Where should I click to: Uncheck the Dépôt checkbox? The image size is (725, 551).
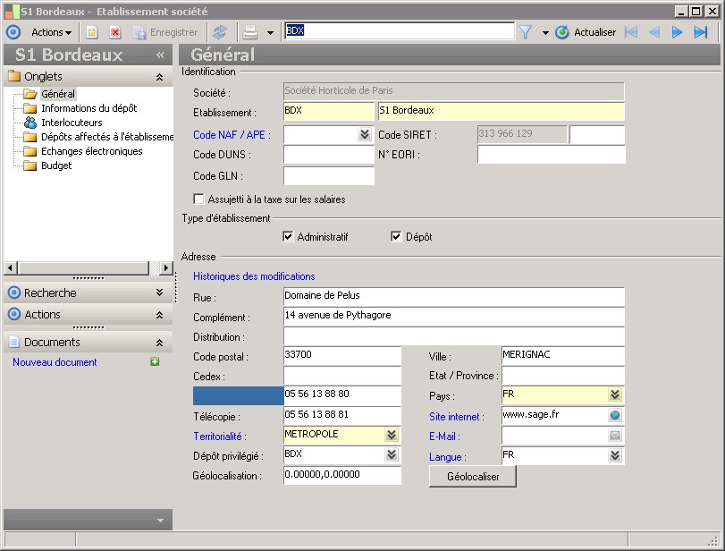[x=397, y=237]
